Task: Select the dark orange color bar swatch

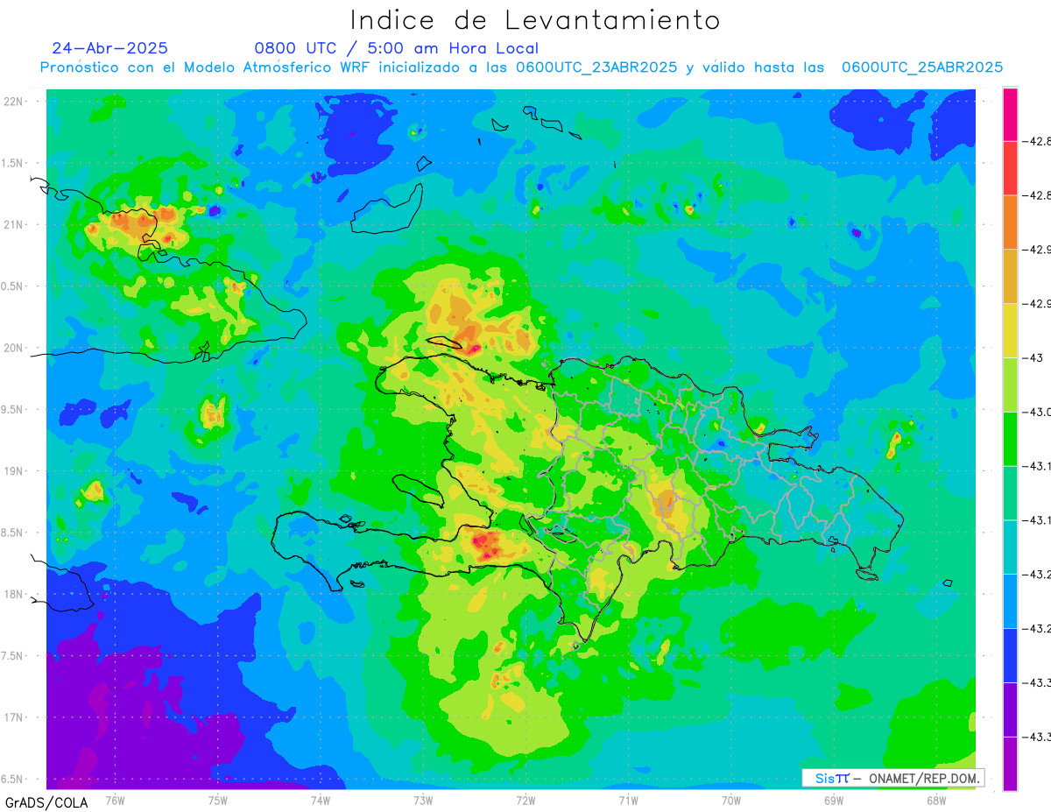Action: click(1010, 222)
